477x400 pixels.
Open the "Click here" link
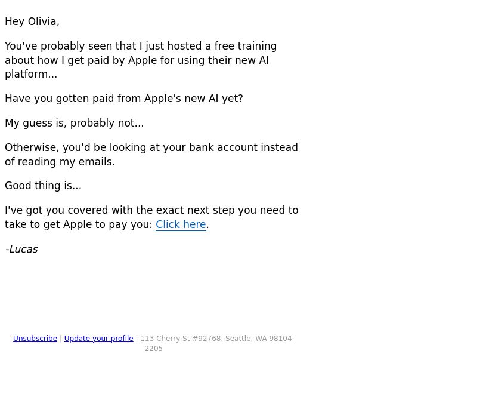[181, 224]
